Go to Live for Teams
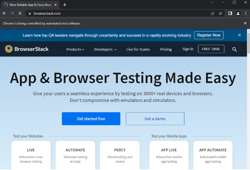Viewport: 250px width, 170px height. [x=138, y=50]
